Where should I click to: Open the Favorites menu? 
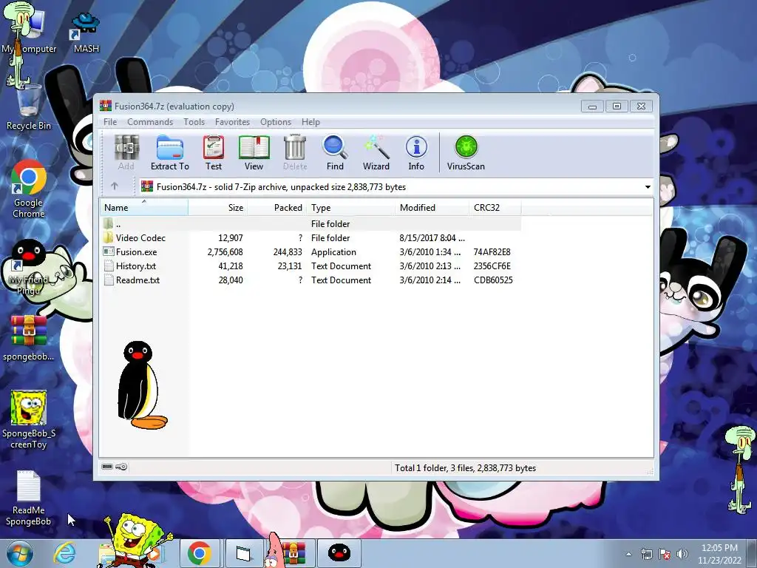click(x=232, y=122)
